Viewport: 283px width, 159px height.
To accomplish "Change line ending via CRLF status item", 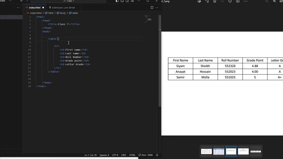I will [x=124, y=155].
